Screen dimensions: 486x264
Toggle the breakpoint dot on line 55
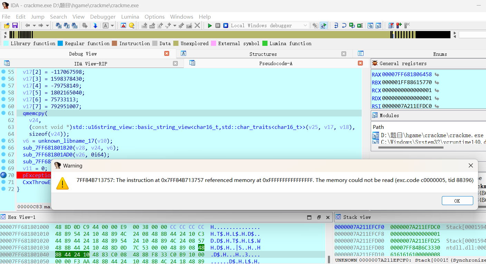pos(3,72)
